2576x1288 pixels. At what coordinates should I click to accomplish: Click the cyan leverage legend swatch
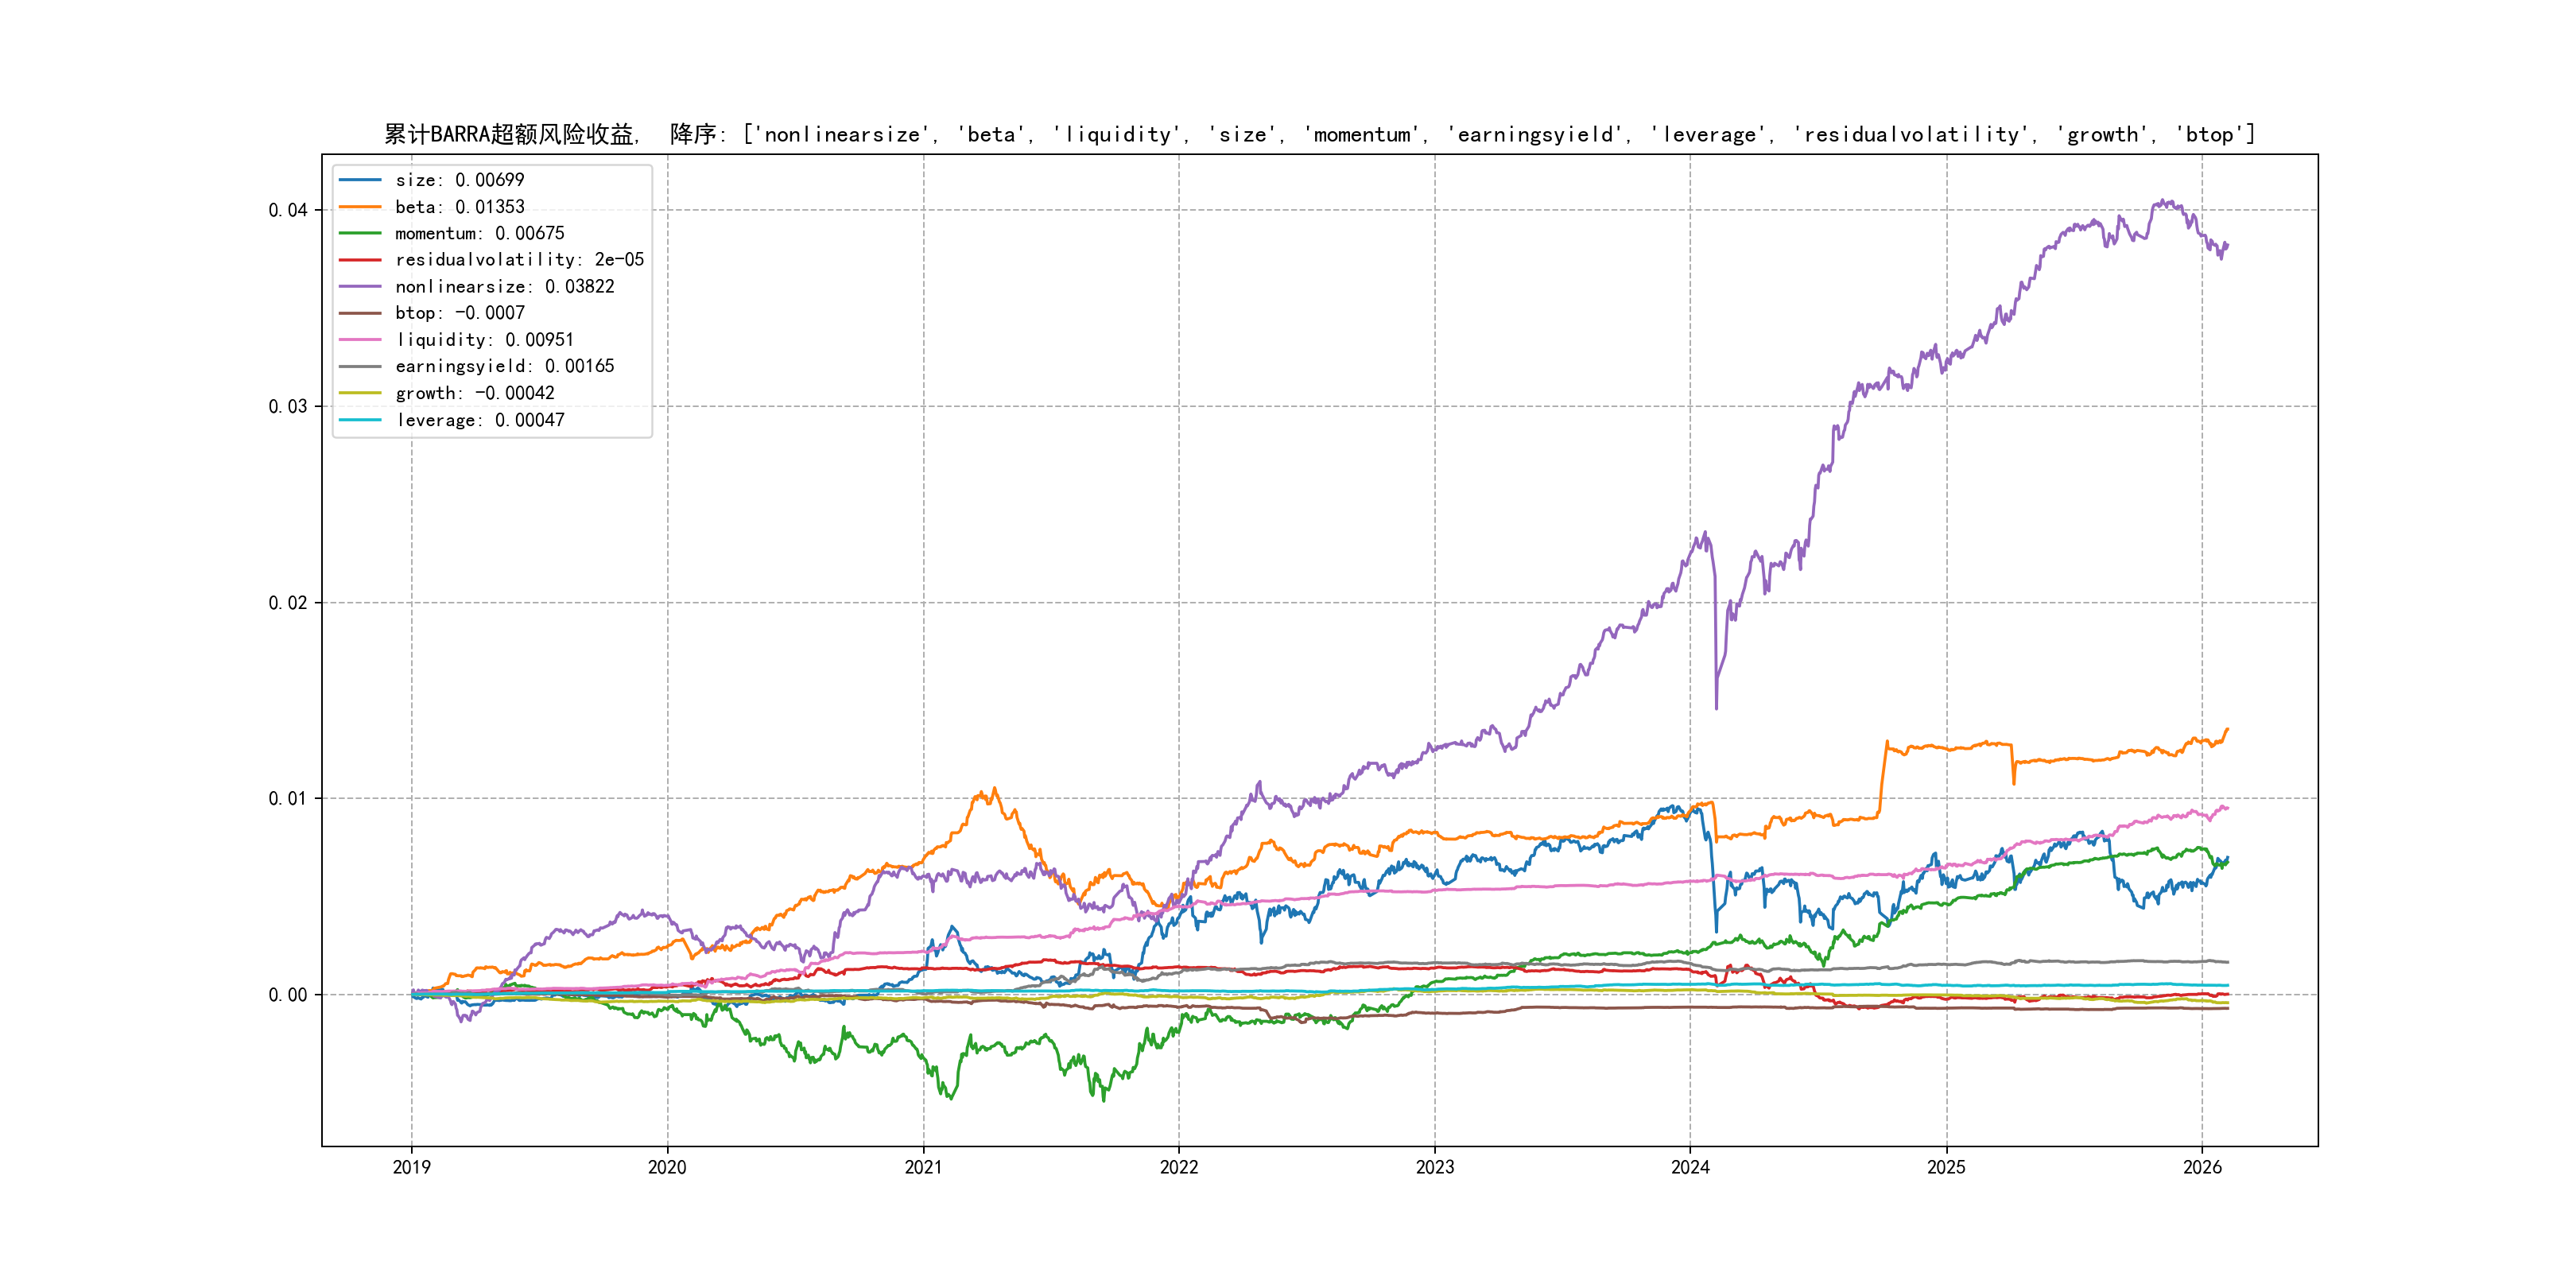360,420
